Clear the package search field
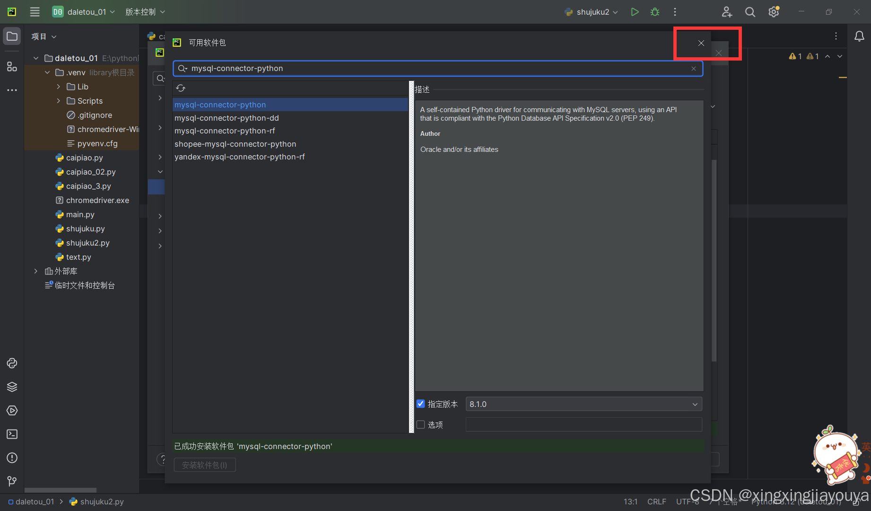871x511 pixels. (x=693, y=68)
